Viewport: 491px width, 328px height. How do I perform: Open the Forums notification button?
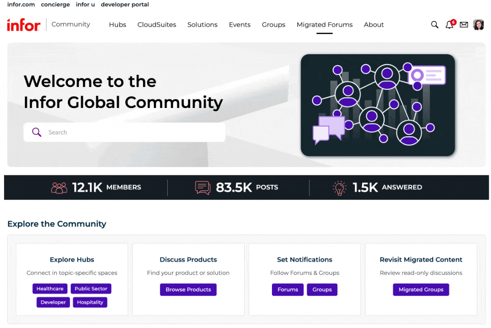click(x=287, y=290)
